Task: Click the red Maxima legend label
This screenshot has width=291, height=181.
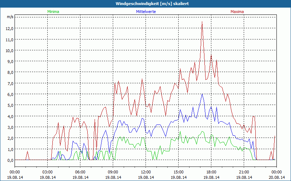Action: pos(237,12)
